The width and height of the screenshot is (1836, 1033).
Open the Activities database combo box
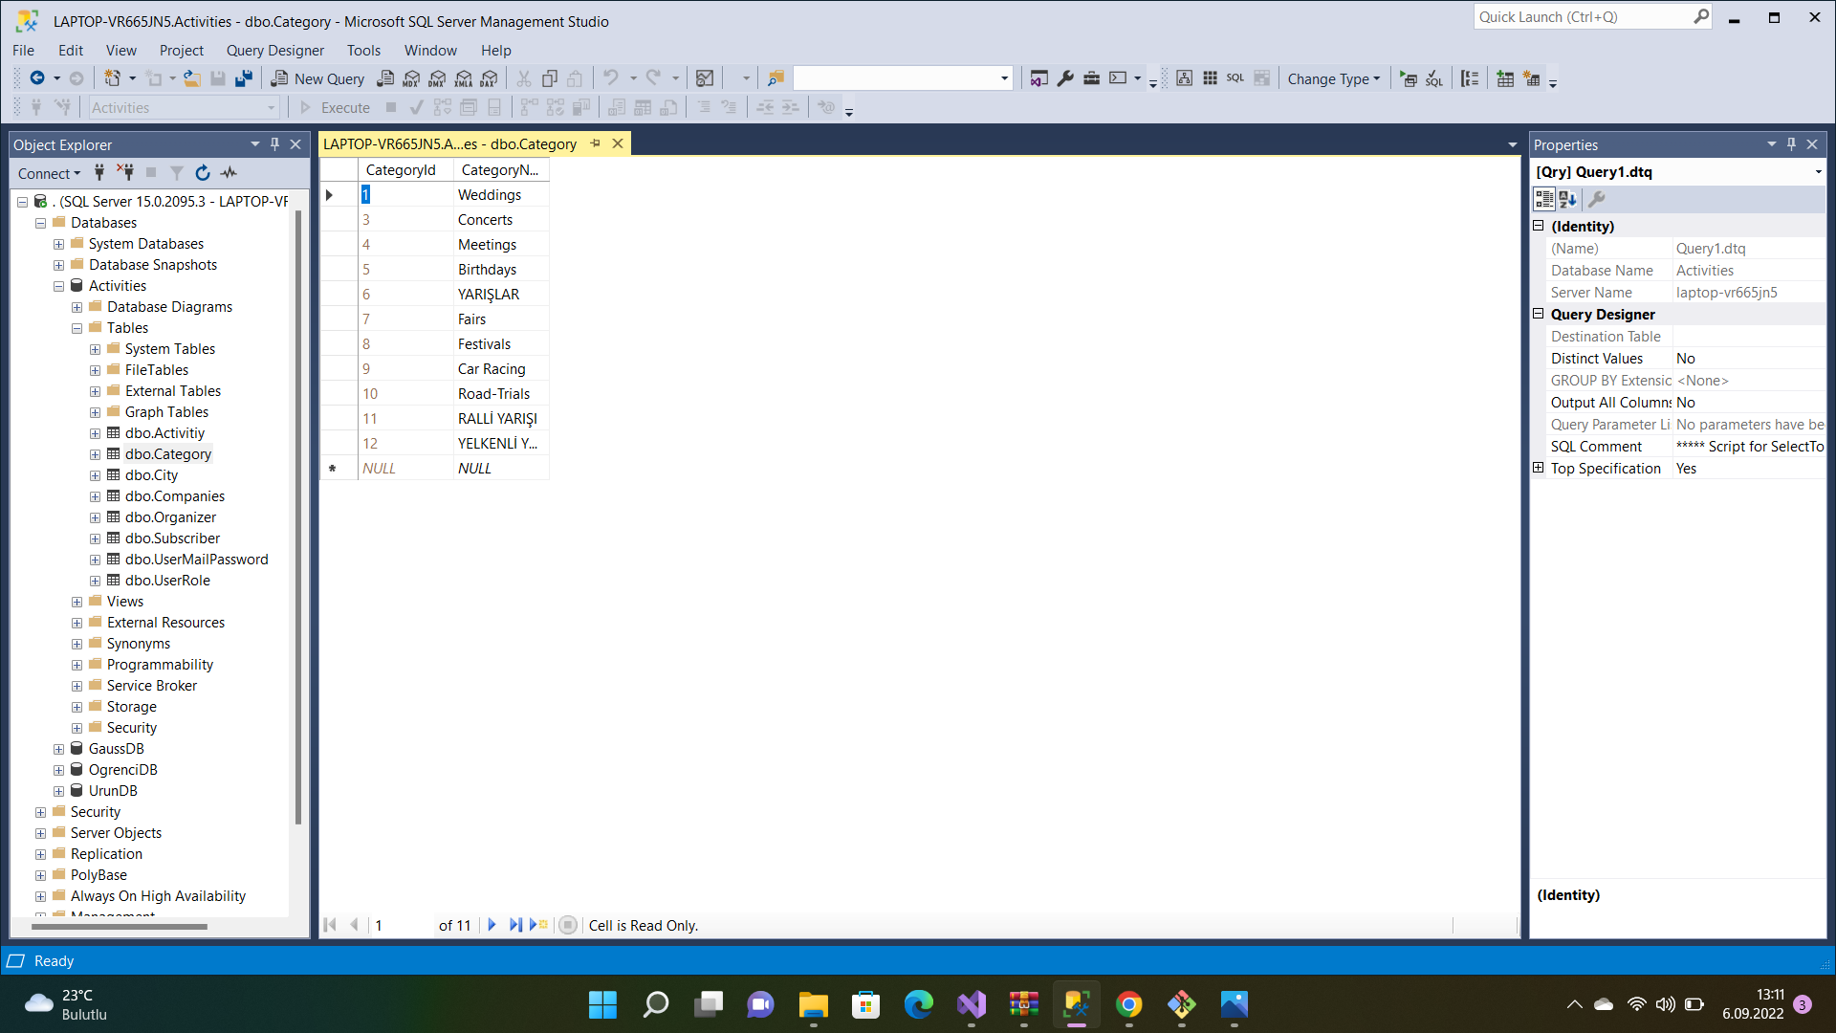coord(184,107)
